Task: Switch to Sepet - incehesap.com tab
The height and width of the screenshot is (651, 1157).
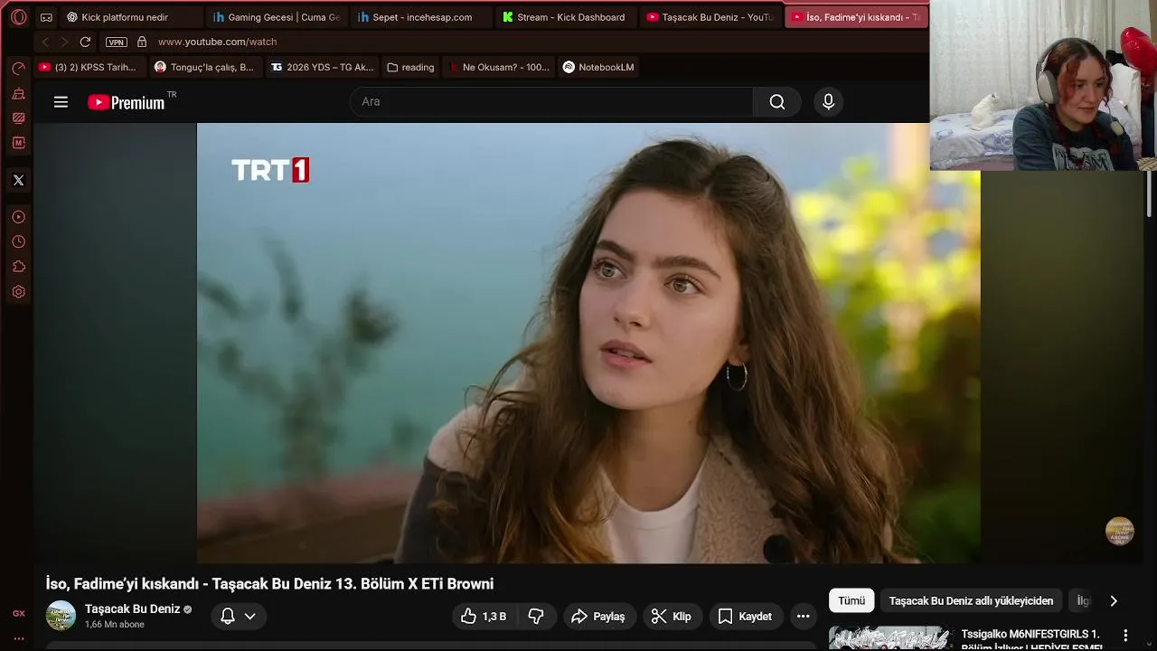Action: coord(421,17)
